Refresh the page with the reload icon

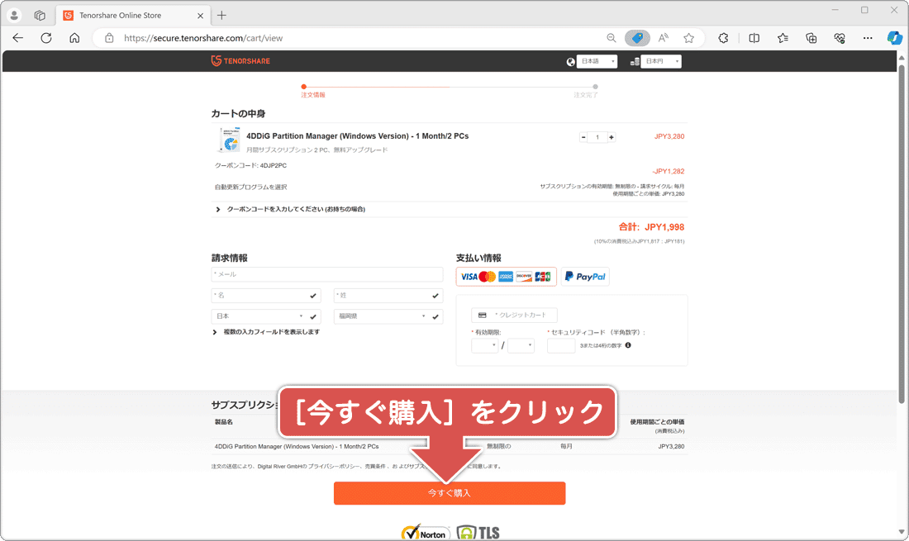pos(45,37)
